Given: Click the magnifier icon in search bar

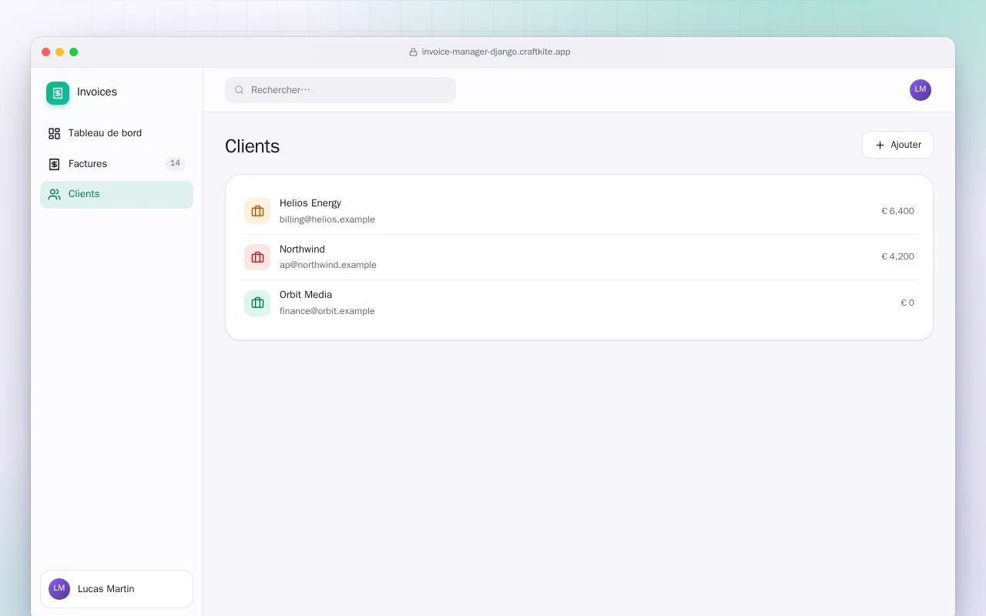Looking at the screenshot, I should pos(240,90).
